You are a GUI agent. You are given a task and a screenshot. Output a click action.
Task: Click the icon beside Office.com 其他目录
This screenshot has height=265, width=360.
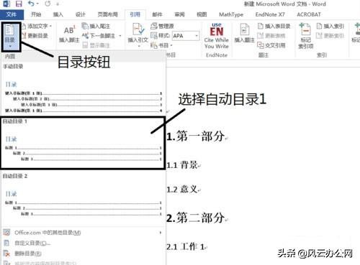[7, 233]
